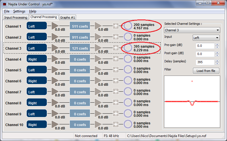The height and width of the screenshot is (141, 227).
Task: Click the Channel 4 plus summing icon
Action: pos(116,59)
